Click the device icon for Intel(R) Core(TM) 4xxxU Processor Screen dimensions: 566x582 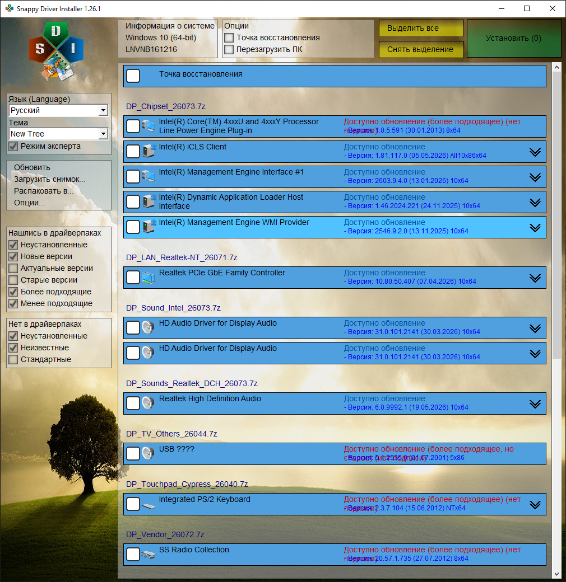coord(149,126)
